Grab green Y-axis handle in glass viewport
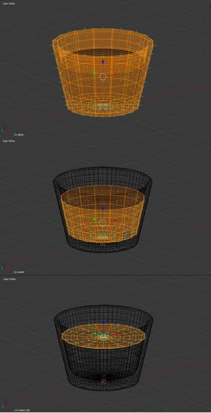 [94, 73]
